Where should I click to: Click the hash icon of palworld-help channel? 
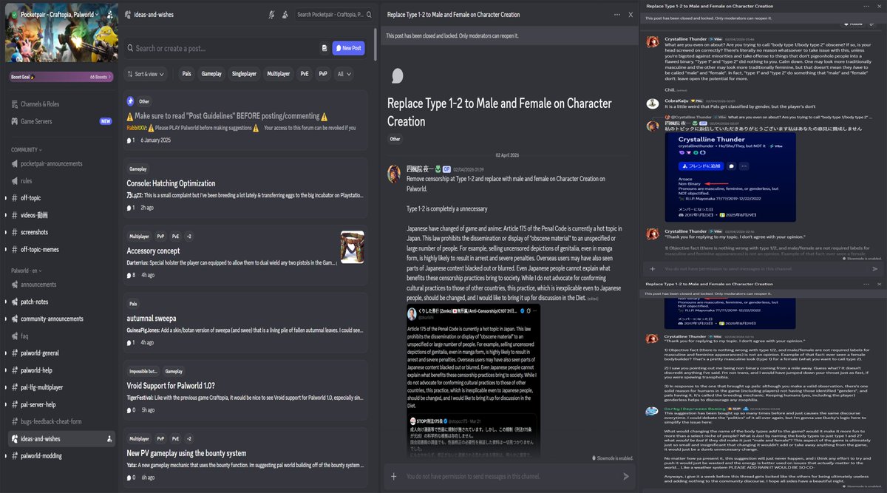[15, 370]
